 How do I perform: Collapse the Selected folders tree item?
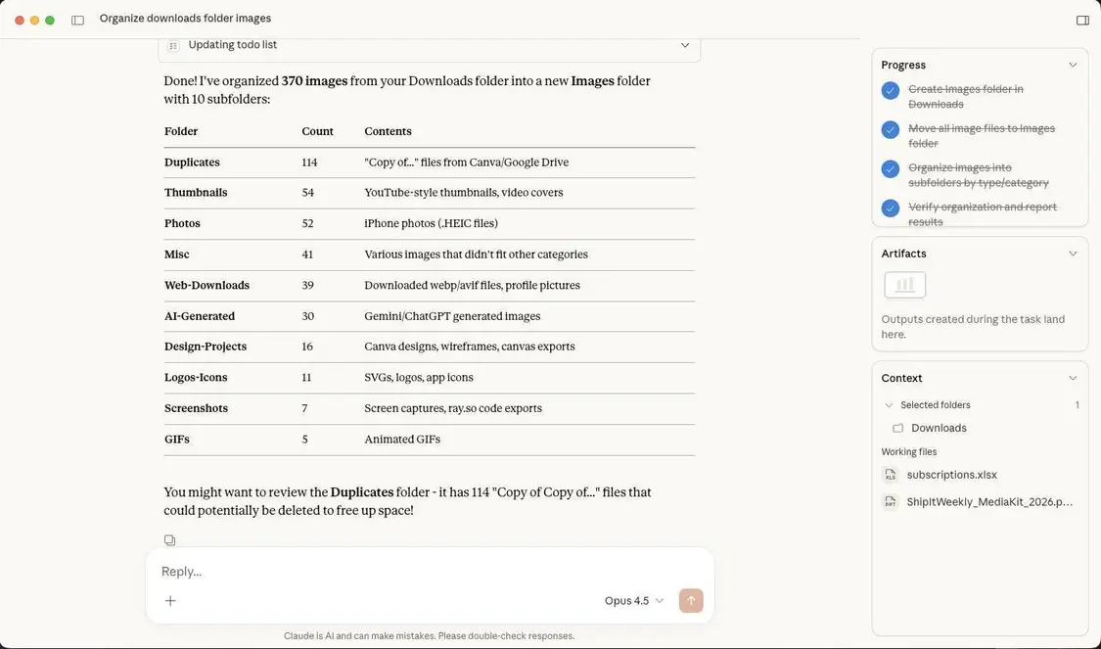tap(889, 405)
